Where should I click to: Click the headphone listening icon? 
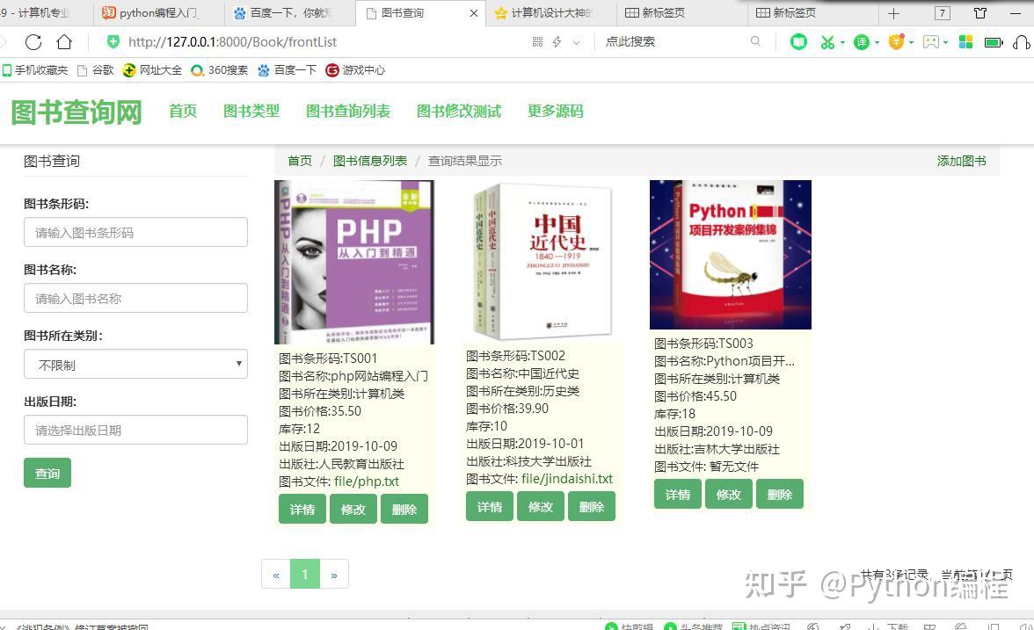[1022, 41]
